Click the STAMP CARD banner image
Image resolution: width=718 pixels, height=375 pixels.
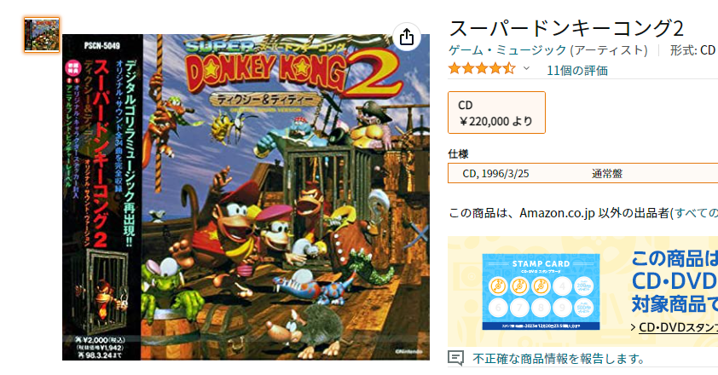(541, 291)
